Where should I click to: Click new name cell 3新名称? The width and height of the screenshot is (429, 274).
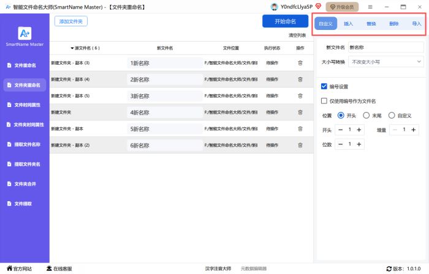coord(165,96)
